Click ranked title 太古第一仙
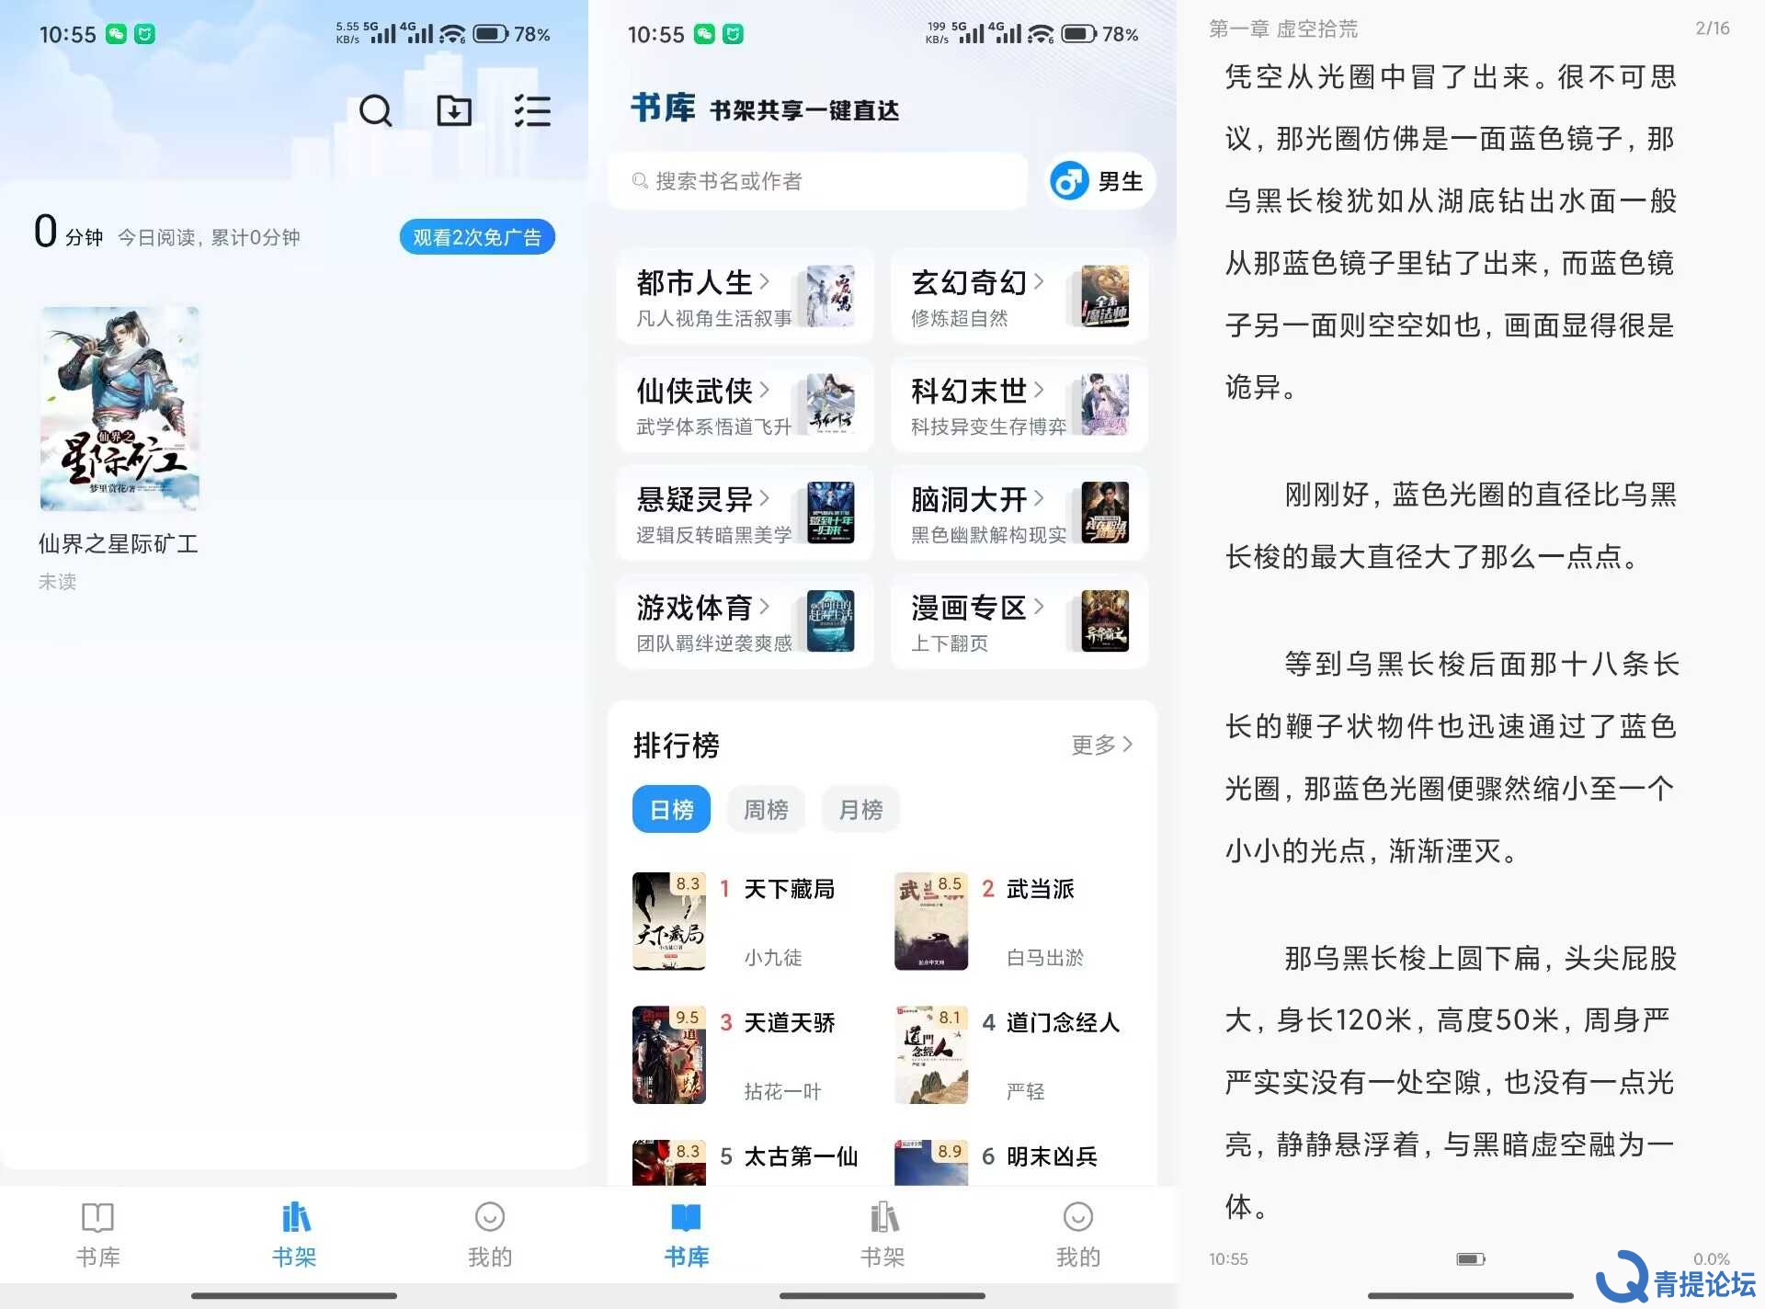Image resolution: width=1765 pixels, height=1309 pixels. click(x=801, y=1156)
